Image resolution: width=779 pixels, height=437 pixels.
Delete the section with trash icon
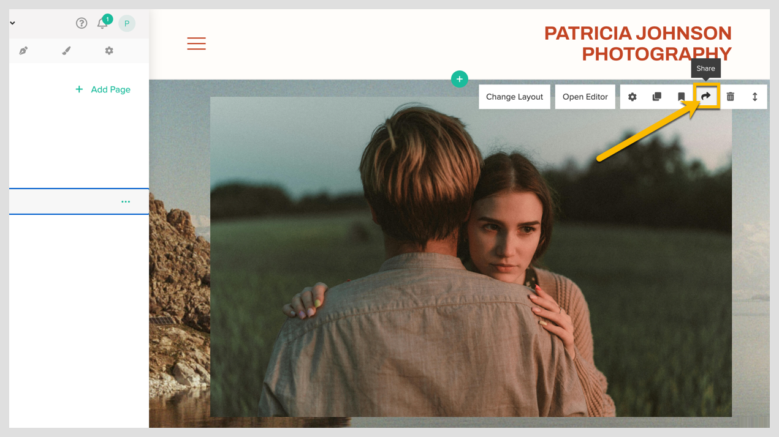tap(731, 97)
